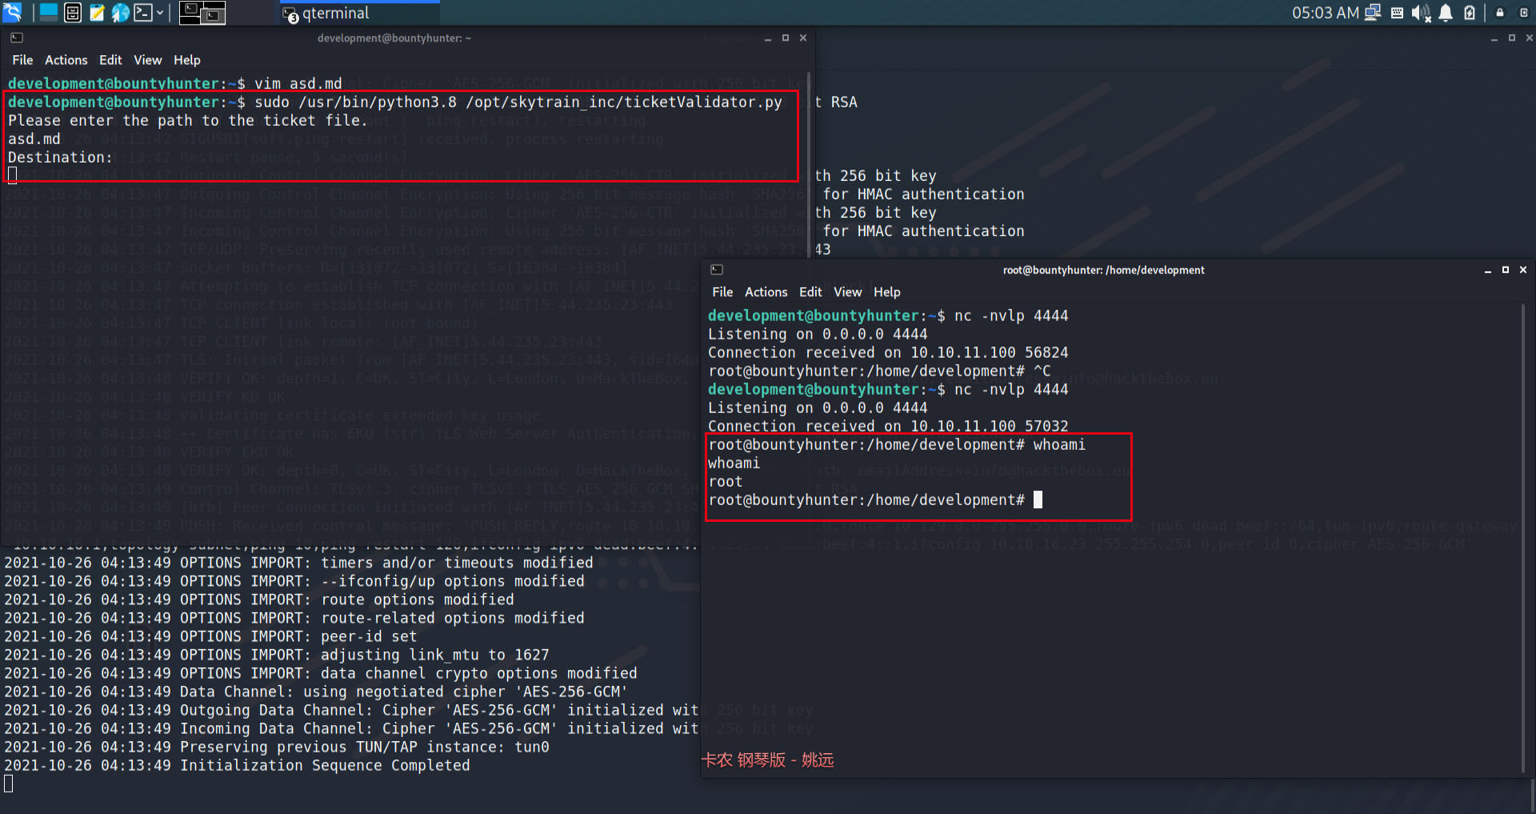The width and height of the screenshot is (1536, 814).
Task: Click 'Preserving previous TUN/TAP instance: tun0' line
Action: point(277,748)
